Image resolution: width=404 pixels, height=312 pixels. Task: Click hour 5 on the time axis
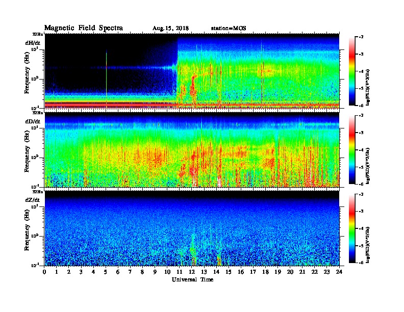tap(106, 272)
